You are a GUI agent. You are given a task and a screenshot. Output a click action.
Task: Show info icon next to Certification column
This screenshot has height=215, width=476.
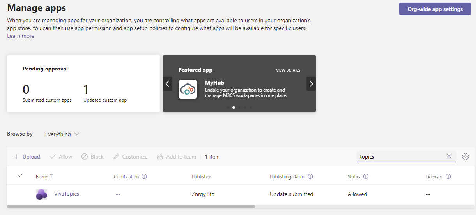[144, 176]
